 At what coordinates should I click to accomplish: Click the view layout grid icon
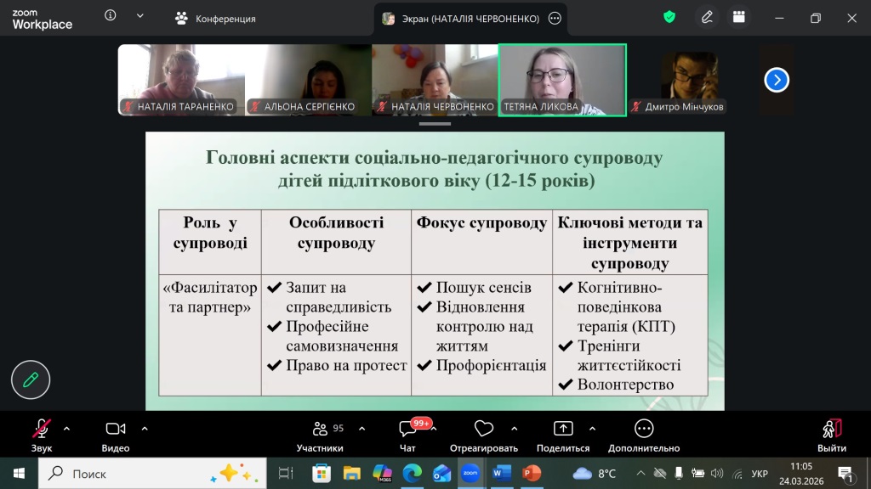[x=739, y=17]
